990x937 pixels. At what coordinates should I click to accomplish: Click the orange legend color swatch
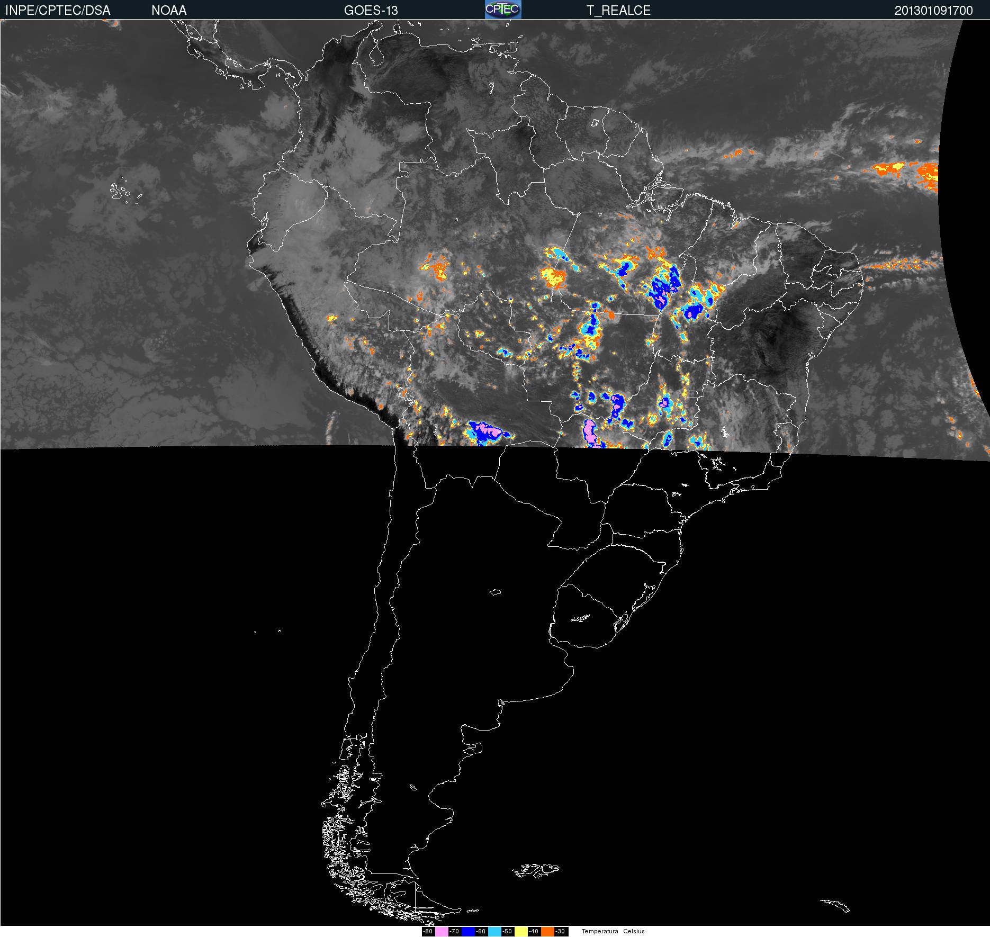pos(547,931)
